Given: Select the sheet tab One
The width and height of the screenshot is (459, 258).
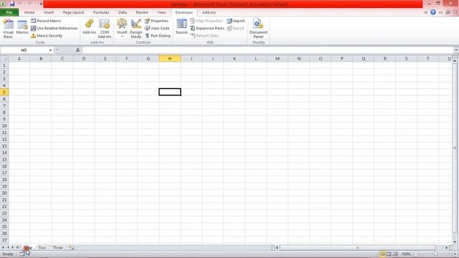Looking at the screenshot, I should [28, 248].
